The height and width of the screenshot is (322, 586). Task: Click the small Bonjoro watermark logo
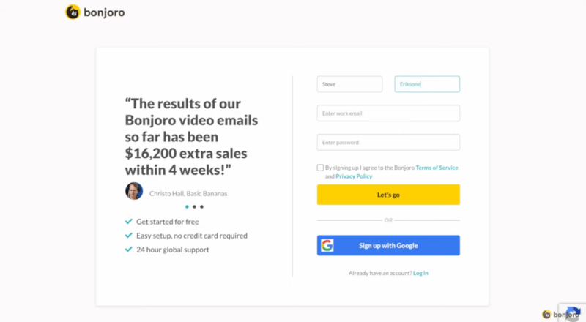pos(546,314)
